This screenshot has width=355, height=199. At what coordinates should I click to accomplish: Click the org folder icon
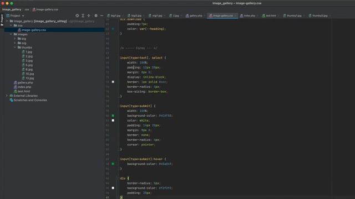tap(19, 43)
